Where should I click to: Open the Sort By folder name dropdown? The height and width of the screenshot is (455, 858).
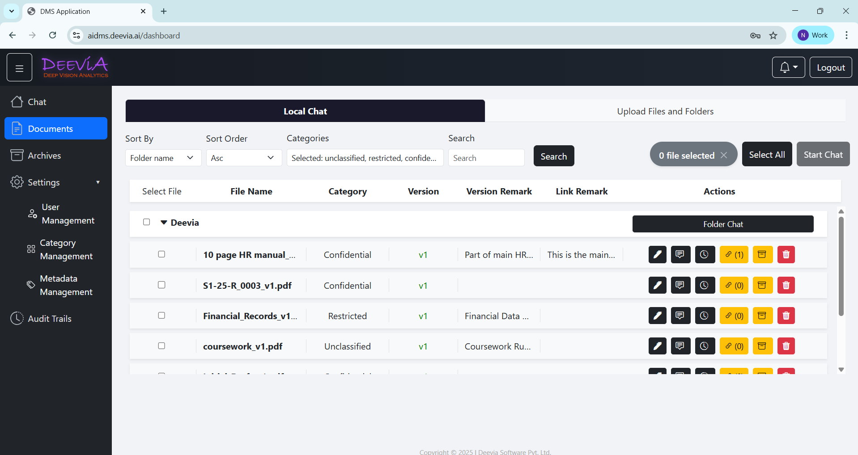pos(163,157)
